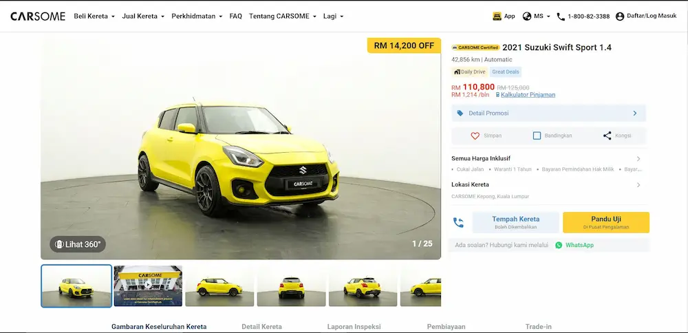The height and width of the screenshot is (333, 688).
Task: Click the callback phone icon near Tempah Kereta
Action: click(x=458, y=222)
